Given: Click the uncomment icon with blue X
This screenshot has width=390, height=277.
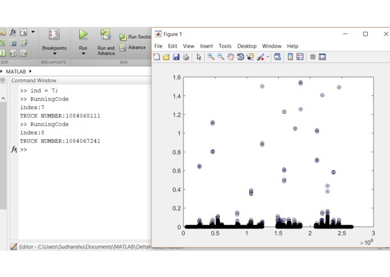Looking at the screenshot, I should point(13,43).
